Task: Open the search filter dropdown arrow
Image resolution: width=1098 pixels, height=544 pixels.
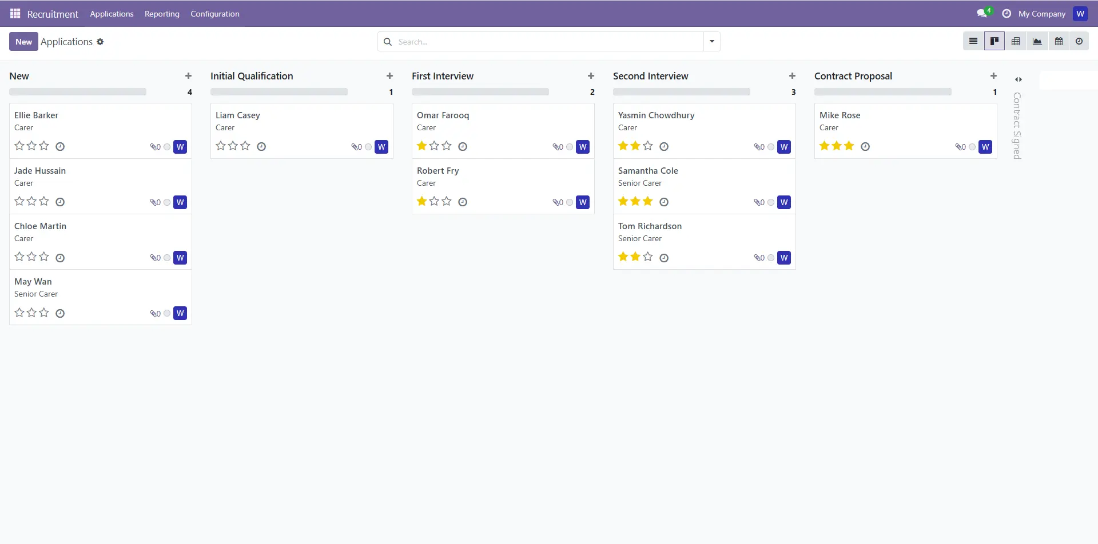Action: point(712,41)
